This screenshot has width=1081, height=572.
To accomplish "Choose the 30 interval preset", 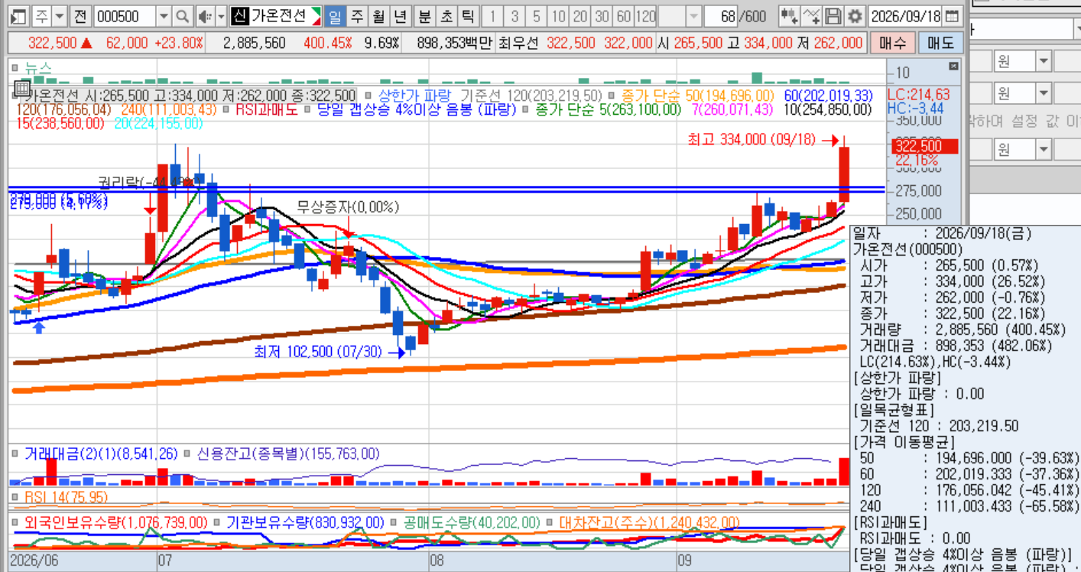I will pyautogui.click(x=602, y=16).
